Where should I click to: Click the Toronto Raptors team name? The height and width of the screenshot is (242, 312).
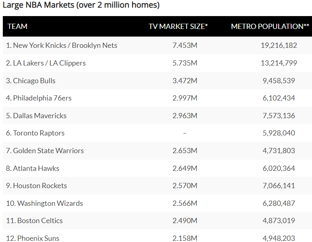[x=35, y=133]
